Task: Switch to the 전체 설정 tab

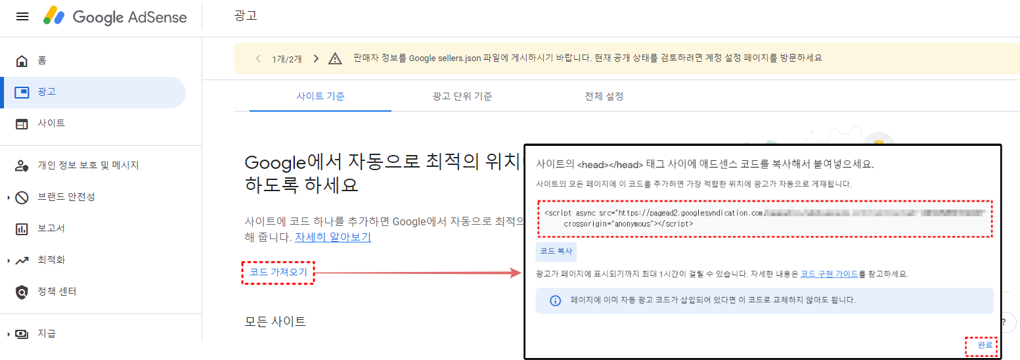Action: click(x=604, y=97)
